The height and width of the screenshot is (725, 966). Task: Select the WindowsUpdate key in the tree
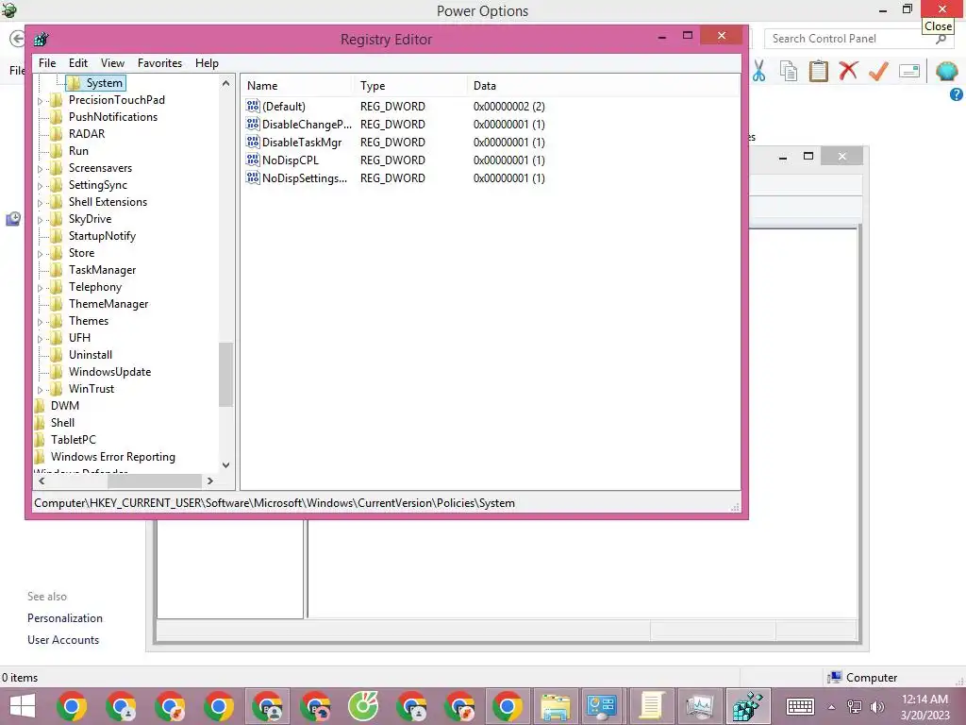(x=109, y=372)
